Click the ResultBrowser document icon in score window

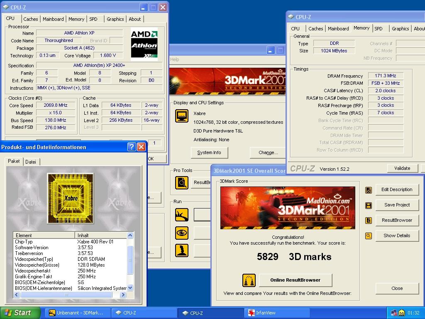(369, 221)
